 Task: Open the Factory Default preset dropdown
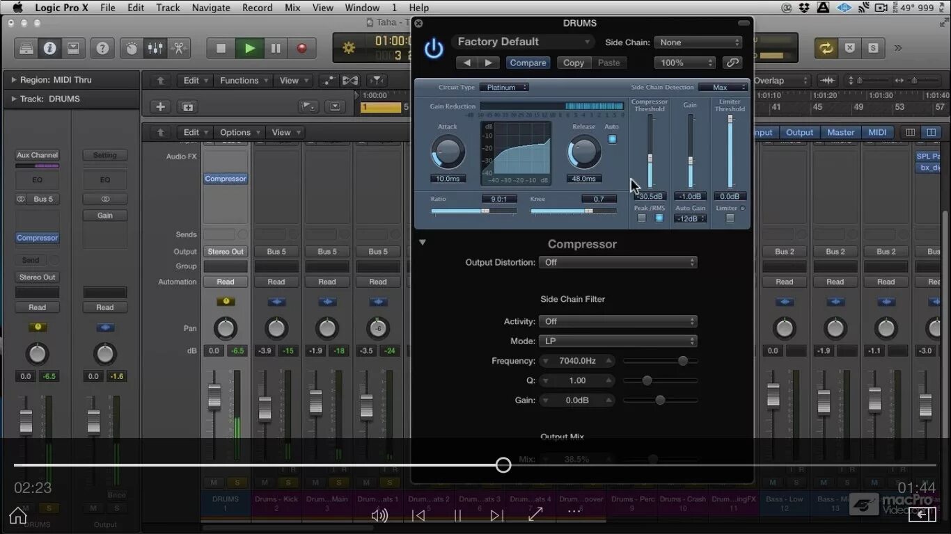[524, 42]
